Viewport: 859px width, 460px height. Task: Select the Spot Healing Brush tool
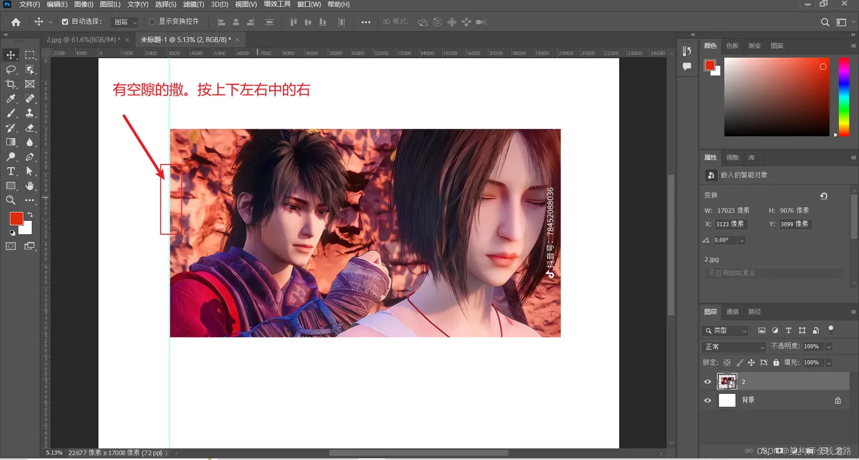pos(29,99)
